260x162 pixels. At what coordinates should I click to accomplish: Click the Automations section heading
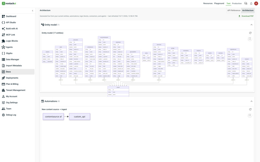[51, 101]
